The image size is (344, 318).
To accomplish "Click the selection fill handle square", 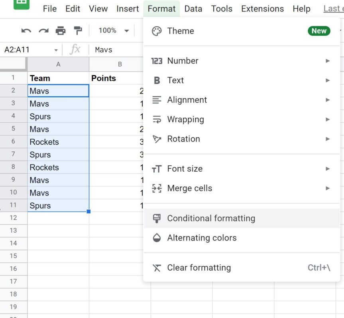I will (88, 211).
